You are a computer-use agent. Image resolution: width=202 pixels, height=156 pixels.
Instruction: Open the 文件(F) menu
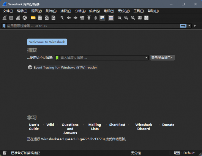8,11
